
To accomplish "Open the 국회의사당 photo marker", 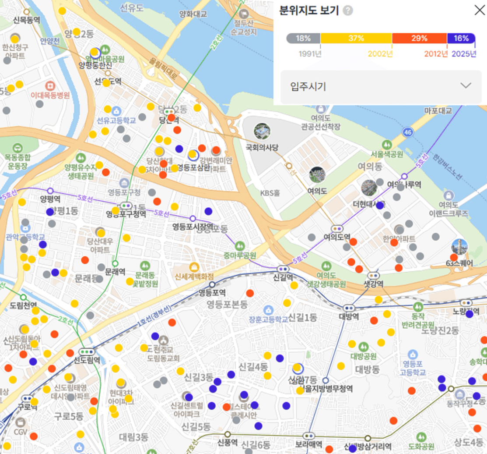I will 262,131.
